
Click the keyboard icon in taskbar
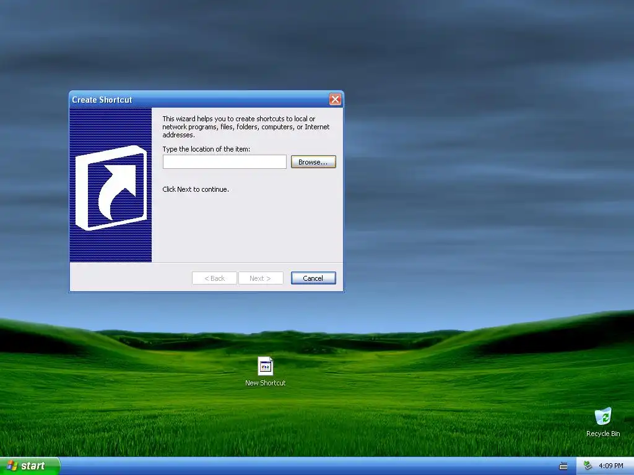click(563, 466)
